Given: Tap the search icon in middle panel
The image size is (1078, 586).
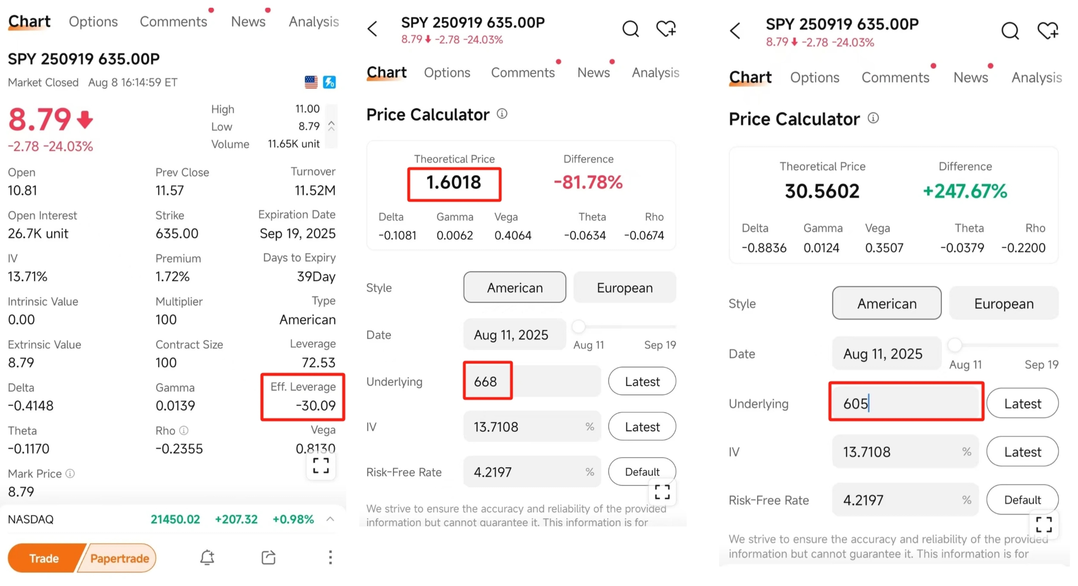Looking at the screenshot, I should [630, 29].
